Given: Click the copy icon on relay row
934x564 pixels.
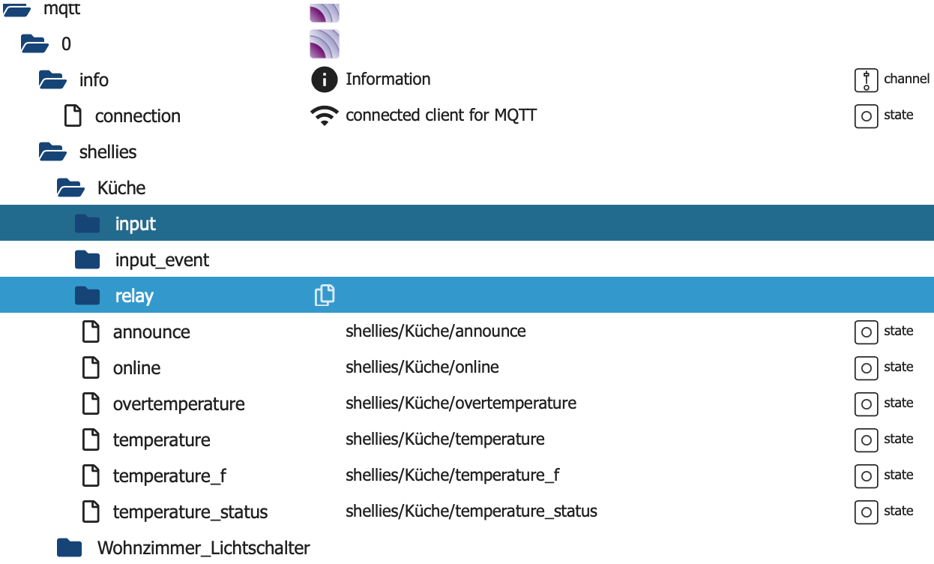Looking at the screenshot, I should click(x=325, y=295).
